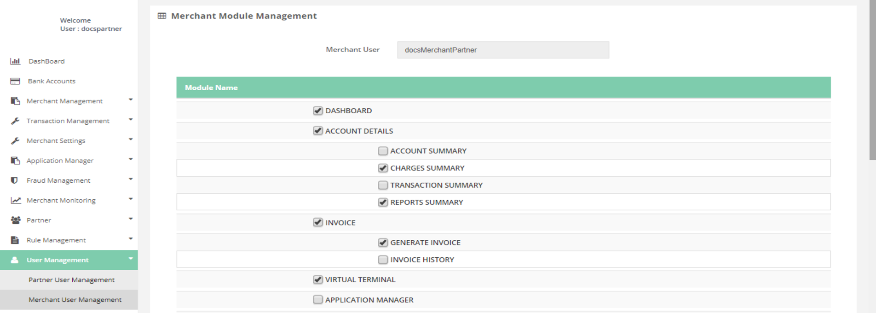The image size is (876, 313).
Task: Click the Merchant Monitoring line chart icon
Action: pyautogui.click(x=16, y=200)
